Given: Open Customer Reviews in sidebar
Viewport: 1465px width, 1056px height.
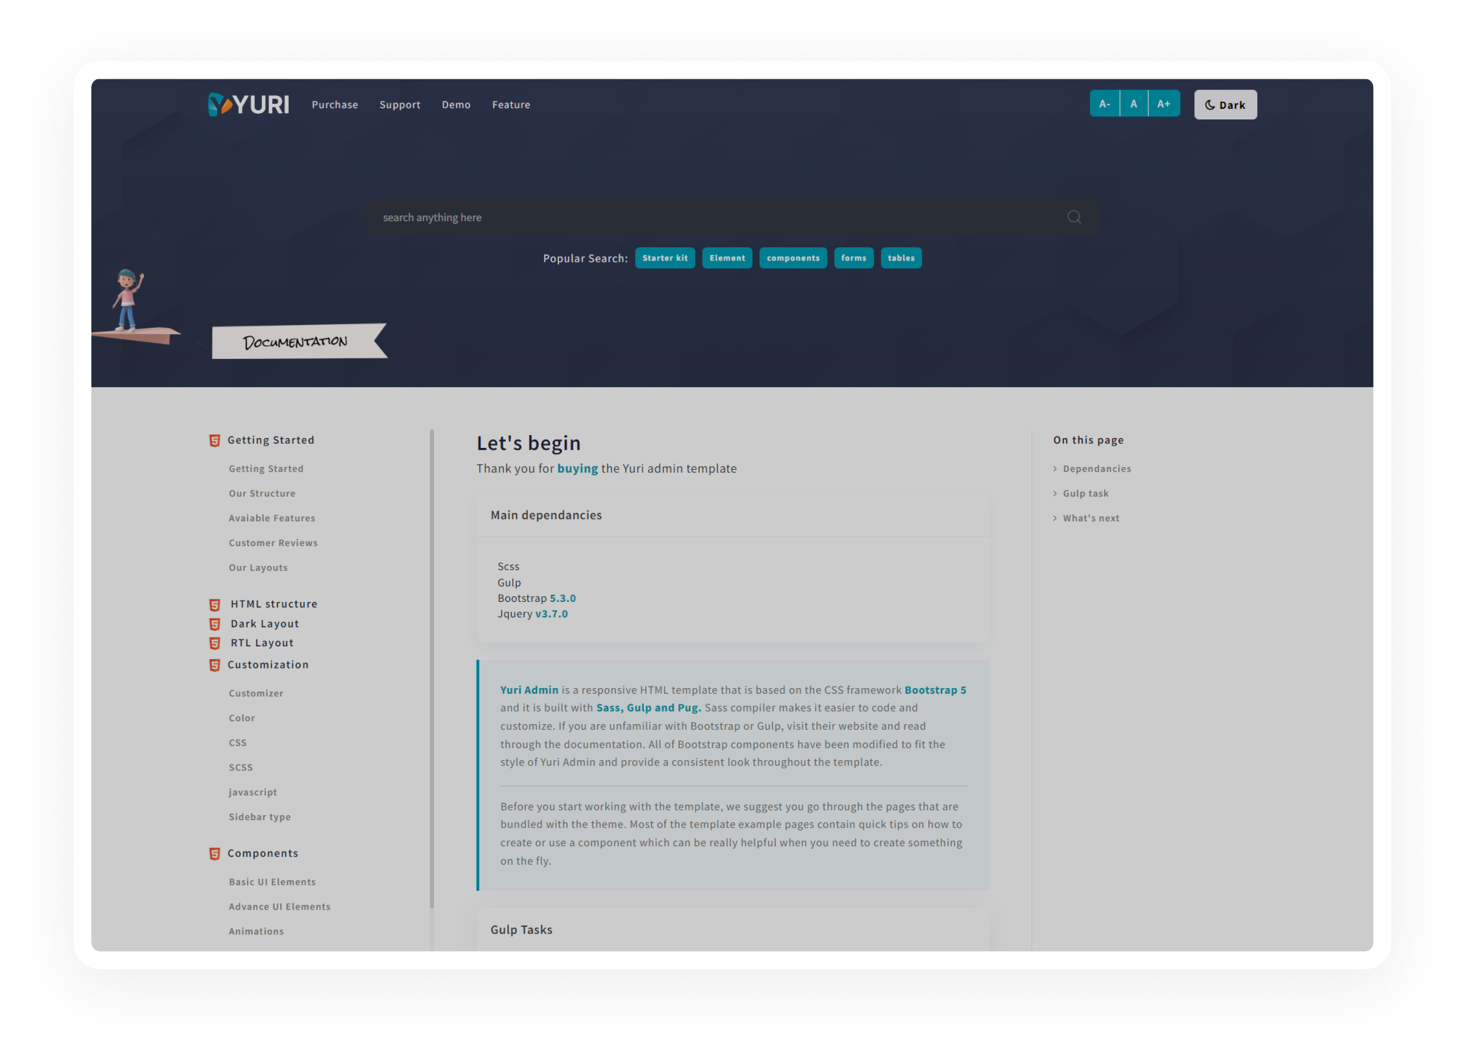Looking at the screenshot, I should [273, 543].
